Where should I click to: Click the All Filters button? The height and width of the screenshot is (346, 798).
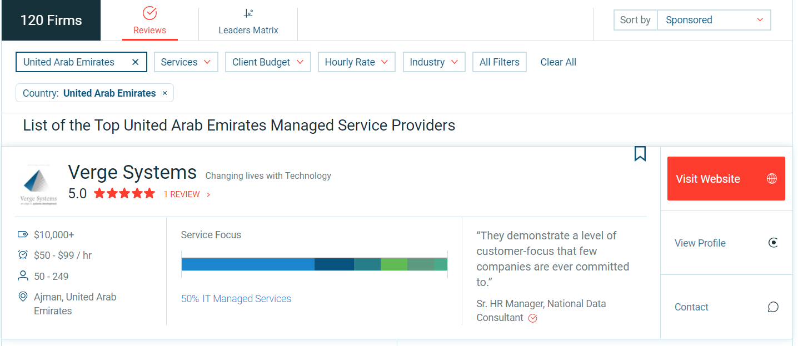coord(499,62)
